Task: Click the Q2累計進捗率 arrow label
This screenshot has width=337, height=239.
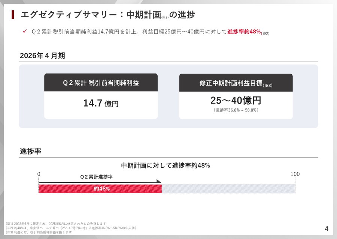Action: [97, 177]
